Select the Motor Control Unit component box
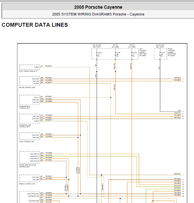This screenshot has height=203, width=194. tap(30, 81)
